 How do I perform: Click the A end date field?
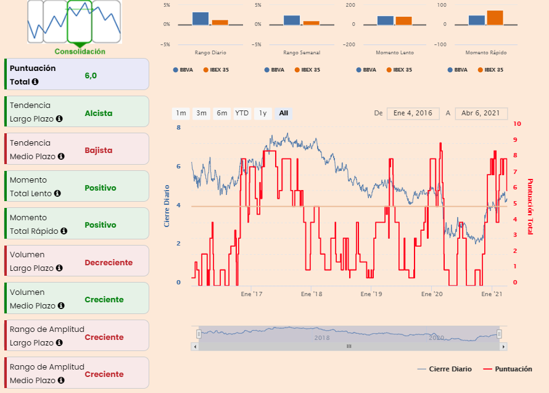point(481,113)
